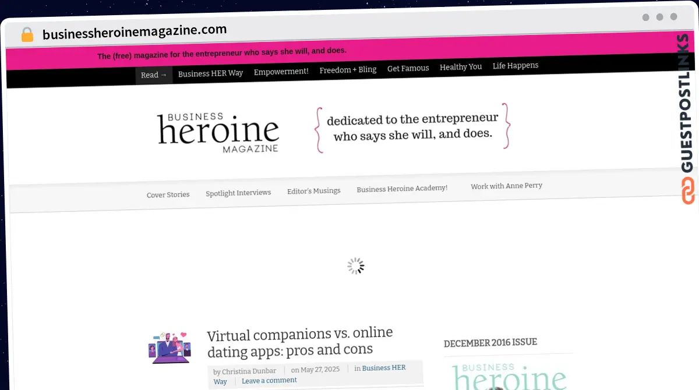This screenshot has width=699, height=390.
Task: Open 'Virtual companions vs. online dating apps' article
Action: 300,342
